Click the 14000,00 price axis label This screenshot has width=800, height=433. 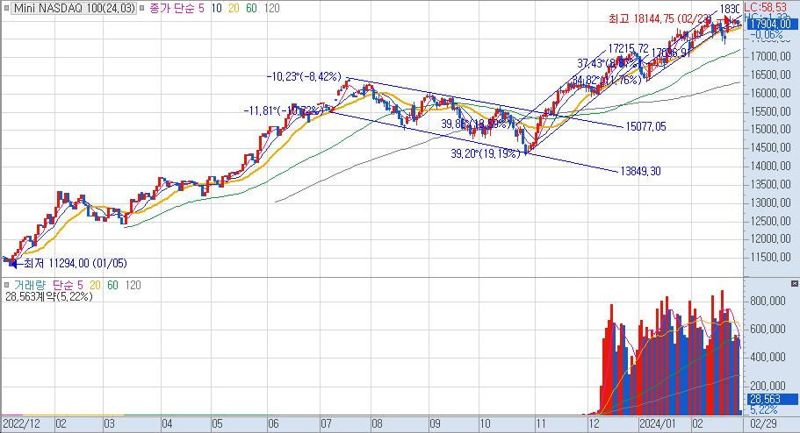click(770, 166)
